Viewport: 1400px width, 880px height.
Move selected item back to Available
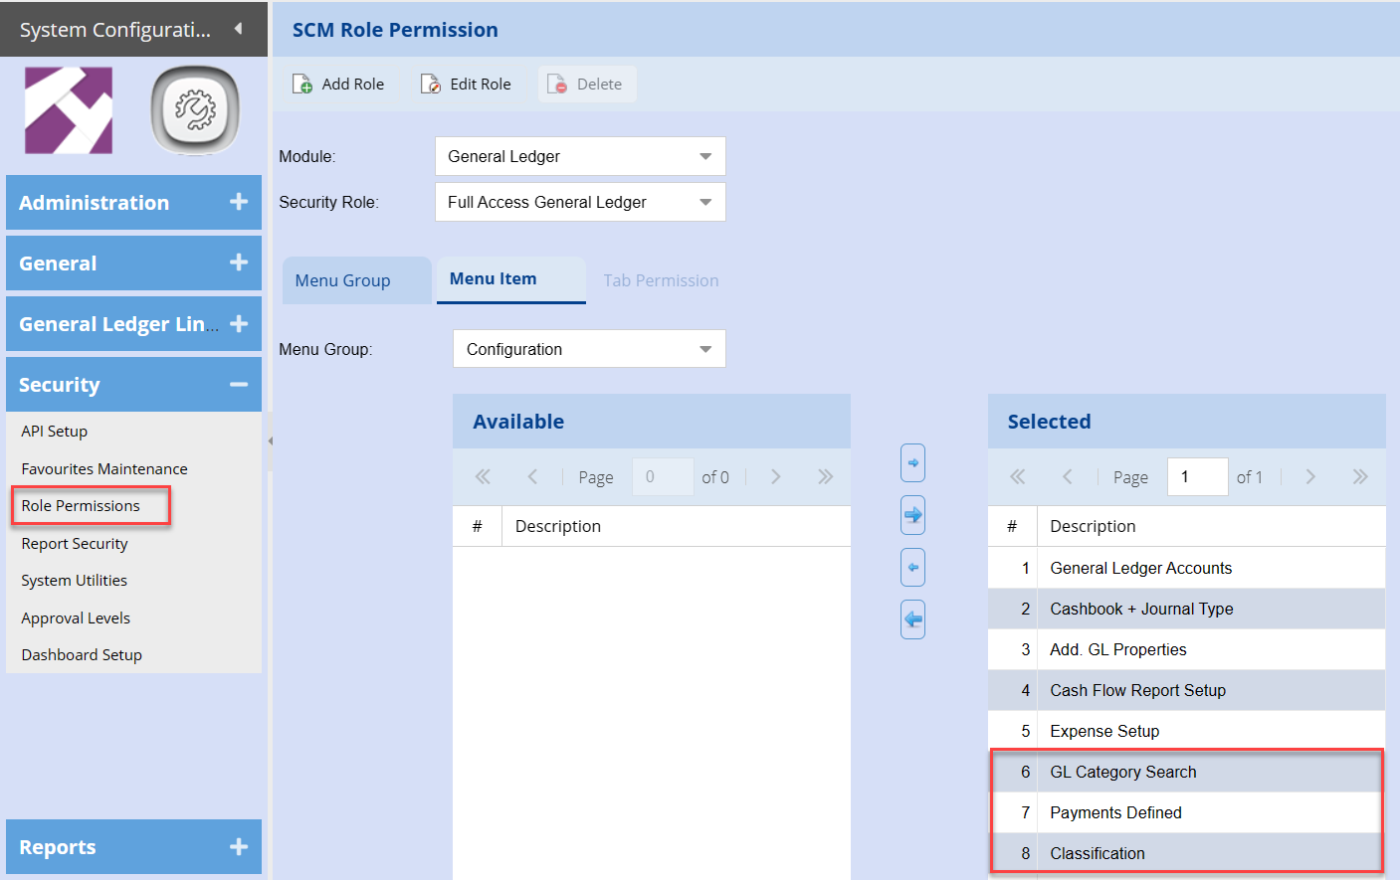click(x=912, y=568)
